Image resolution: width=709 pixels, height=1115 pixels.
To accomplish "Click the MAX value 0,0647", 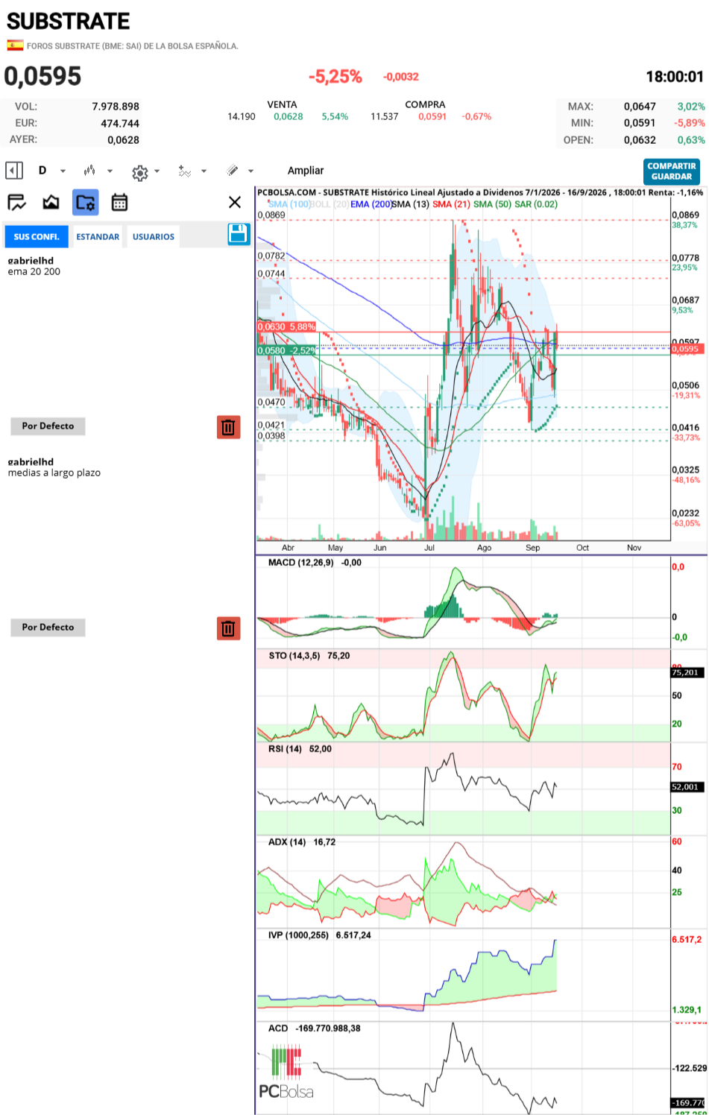I will click(640, 107).
